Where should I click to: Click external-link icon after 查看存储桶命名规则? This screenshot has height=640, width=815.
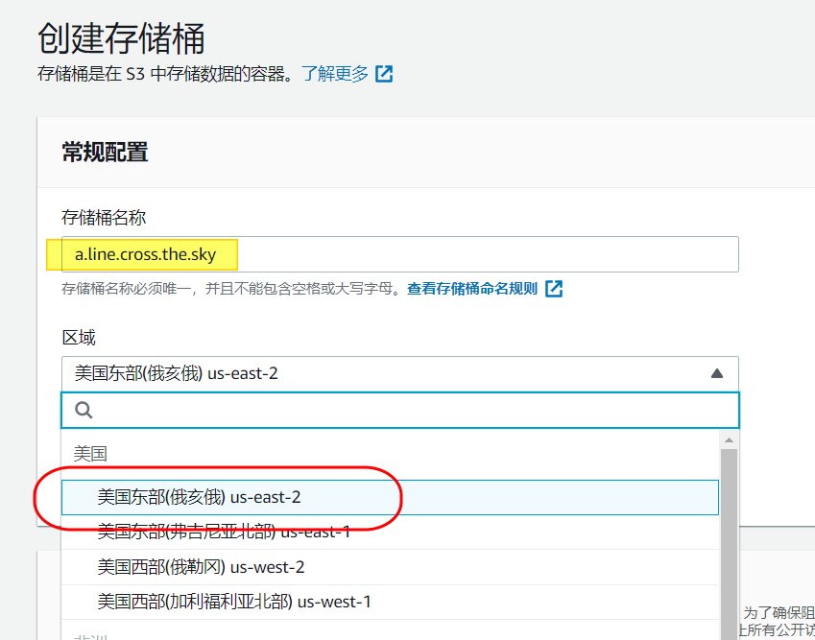click(554, 289)
